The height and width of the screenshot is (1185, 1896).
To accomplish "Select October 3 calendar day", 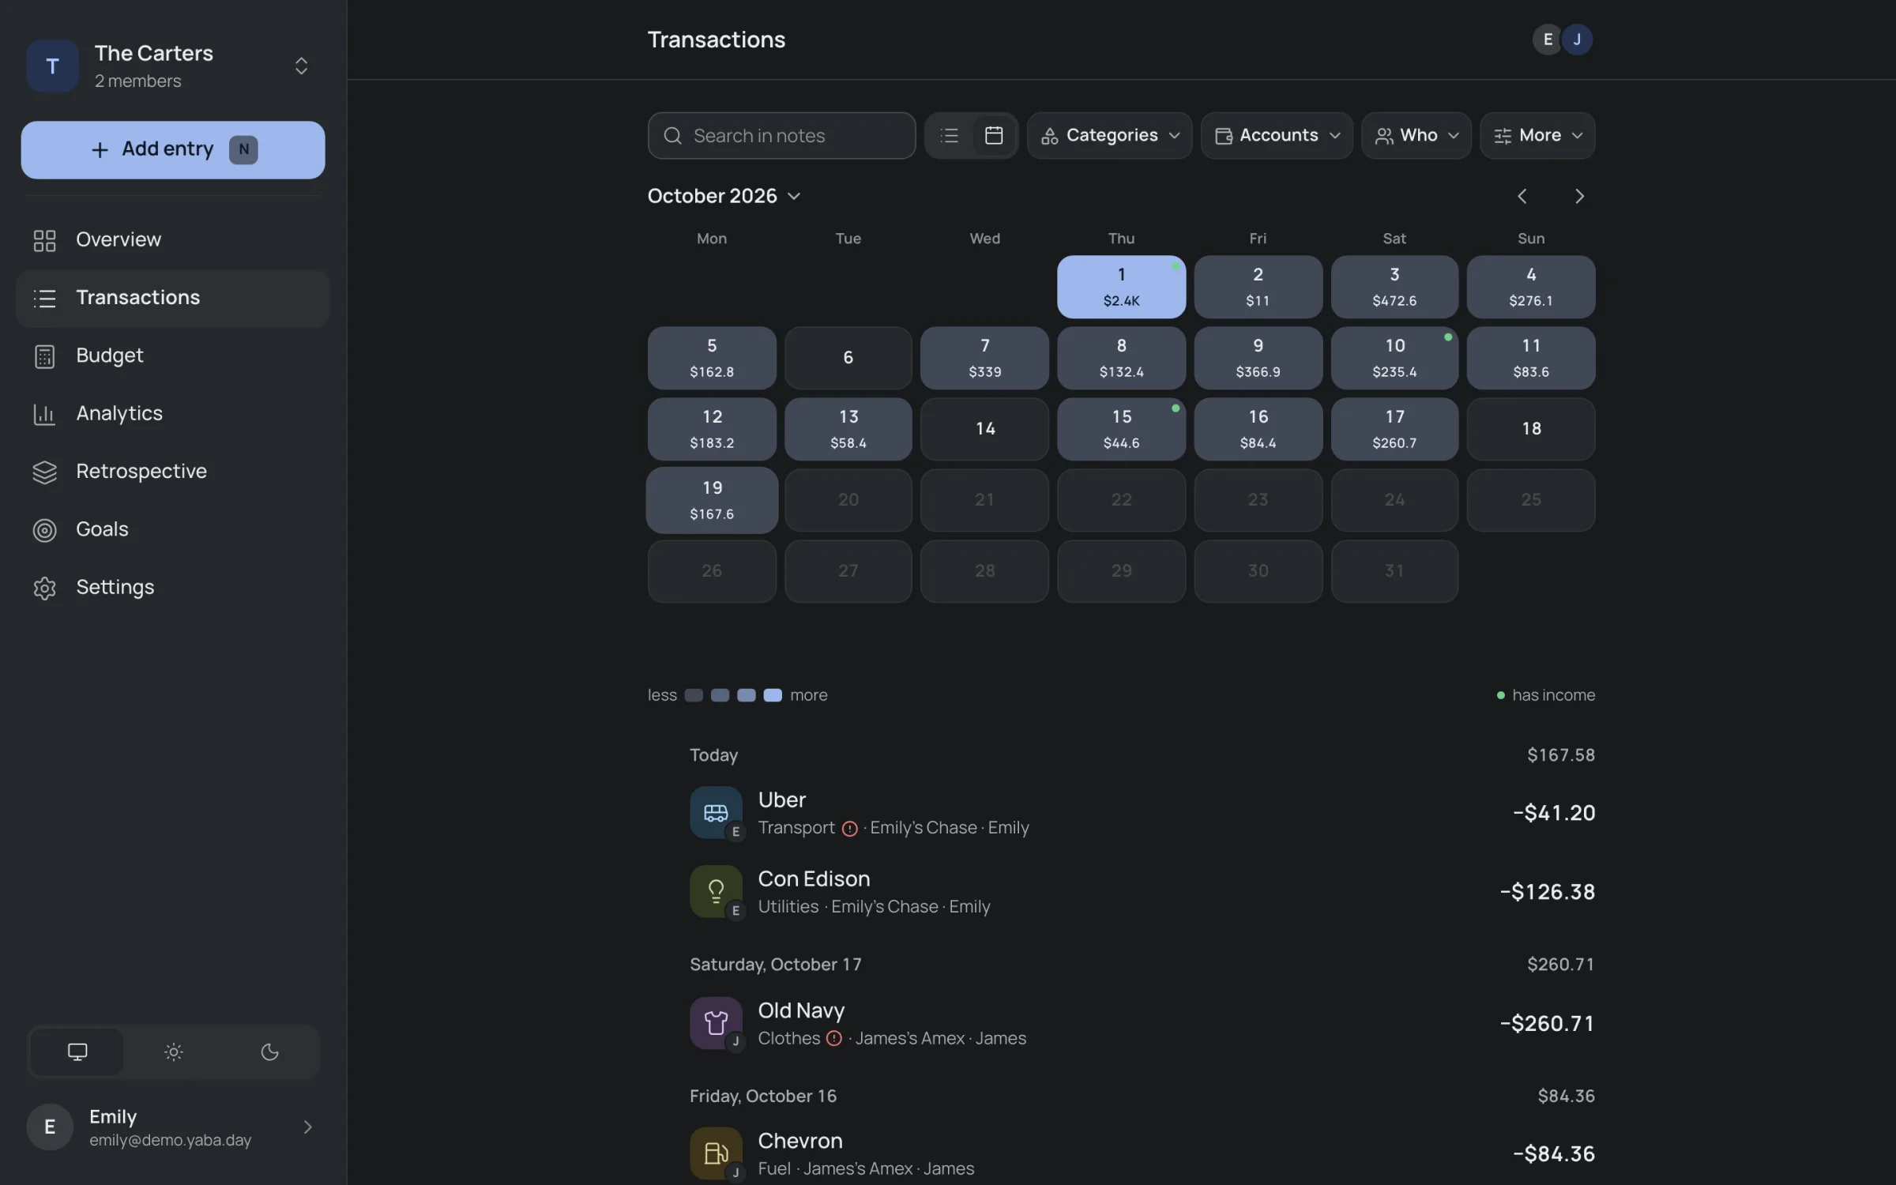I will click(x=1394, y=287).
